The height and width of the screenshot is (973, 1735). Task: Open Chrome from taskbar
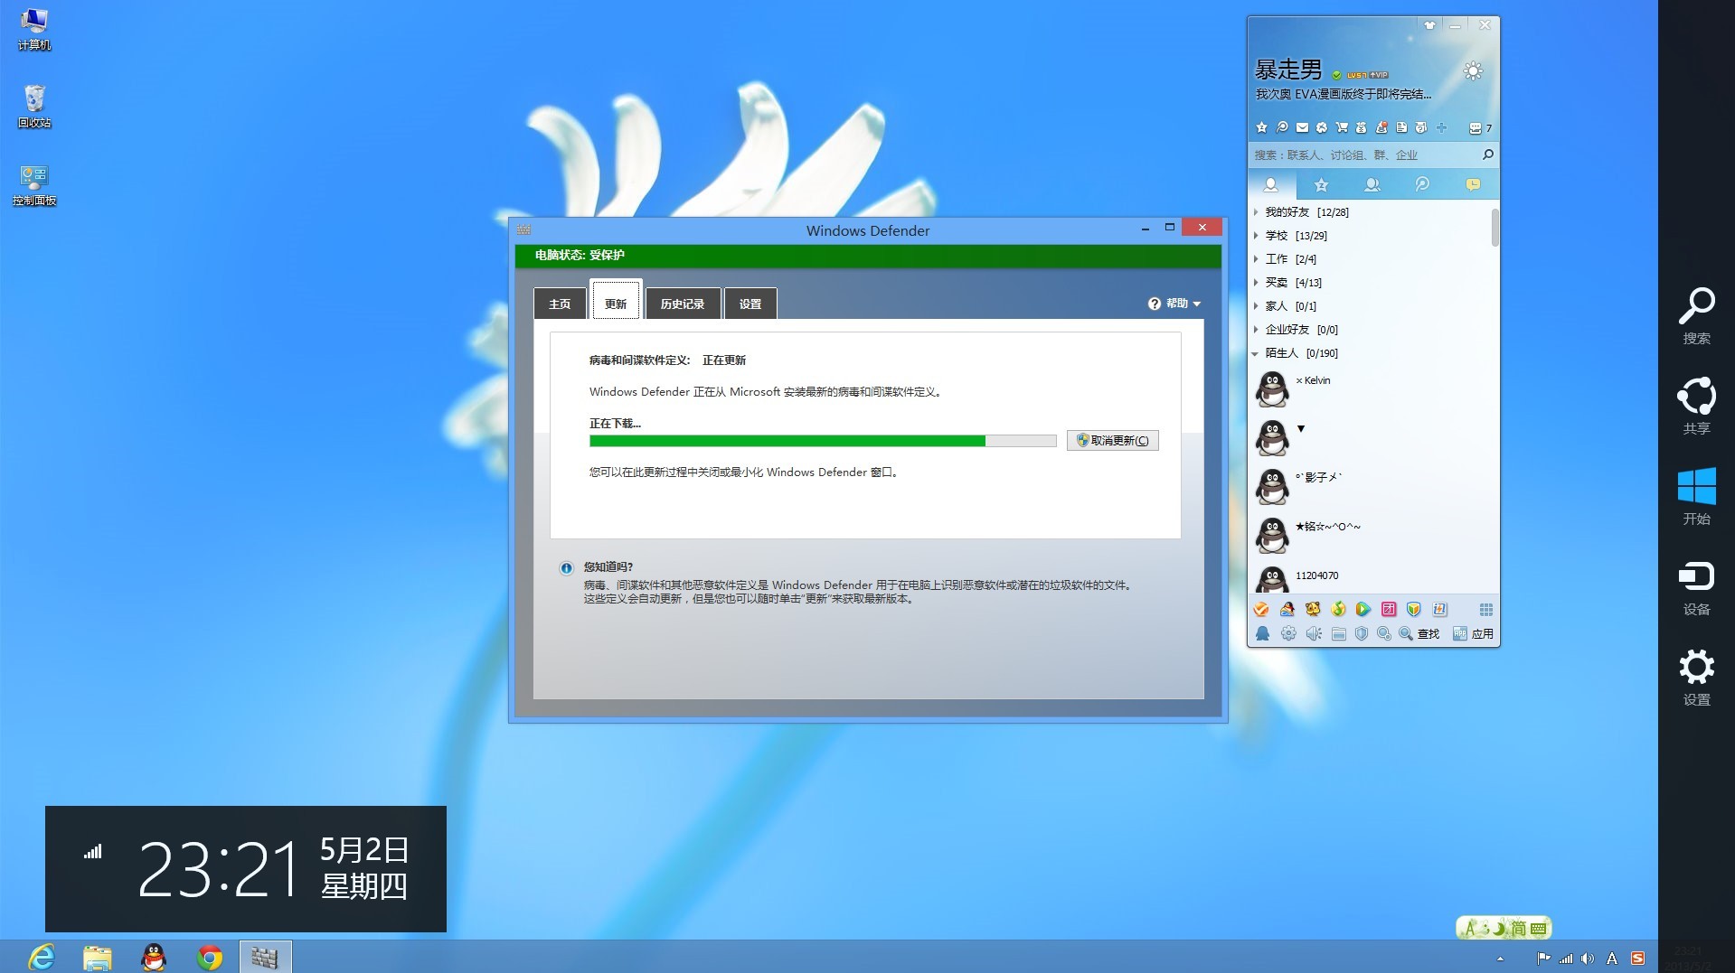tap(210, 957)
